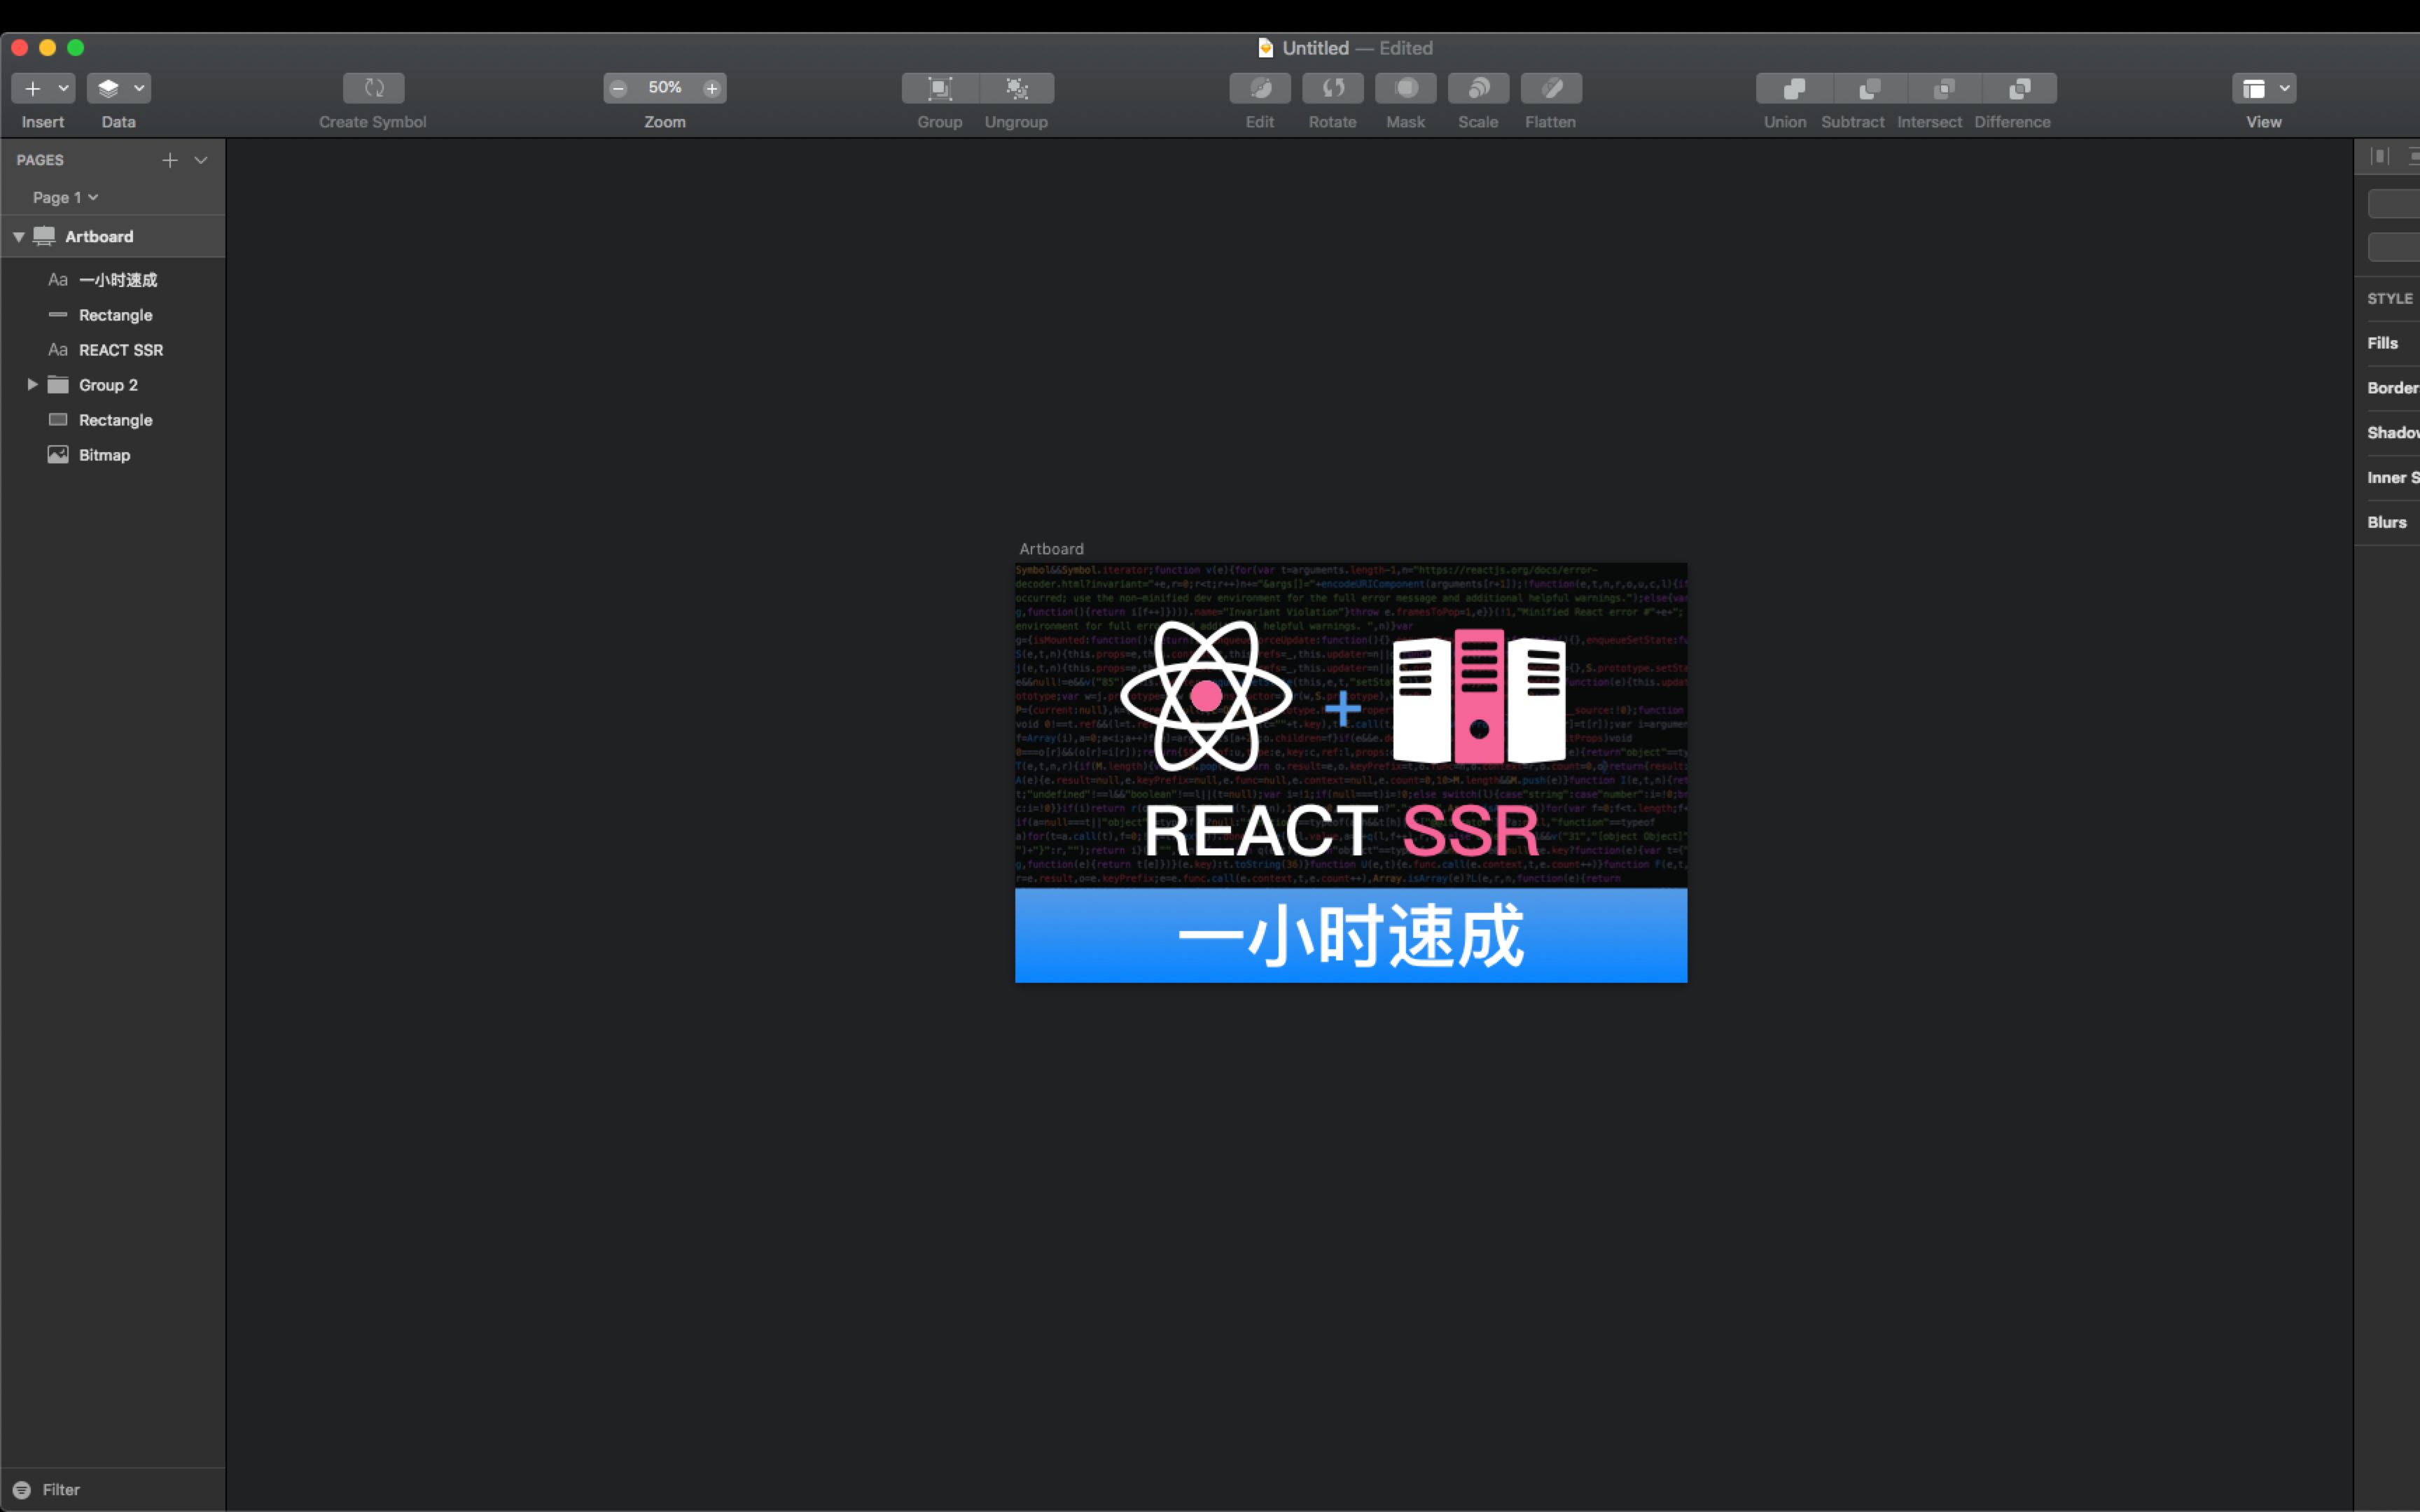This screenshot has width=2420, height=1512.
Task: Expand the Group 2 layer
Action: (x=32, y=384)
